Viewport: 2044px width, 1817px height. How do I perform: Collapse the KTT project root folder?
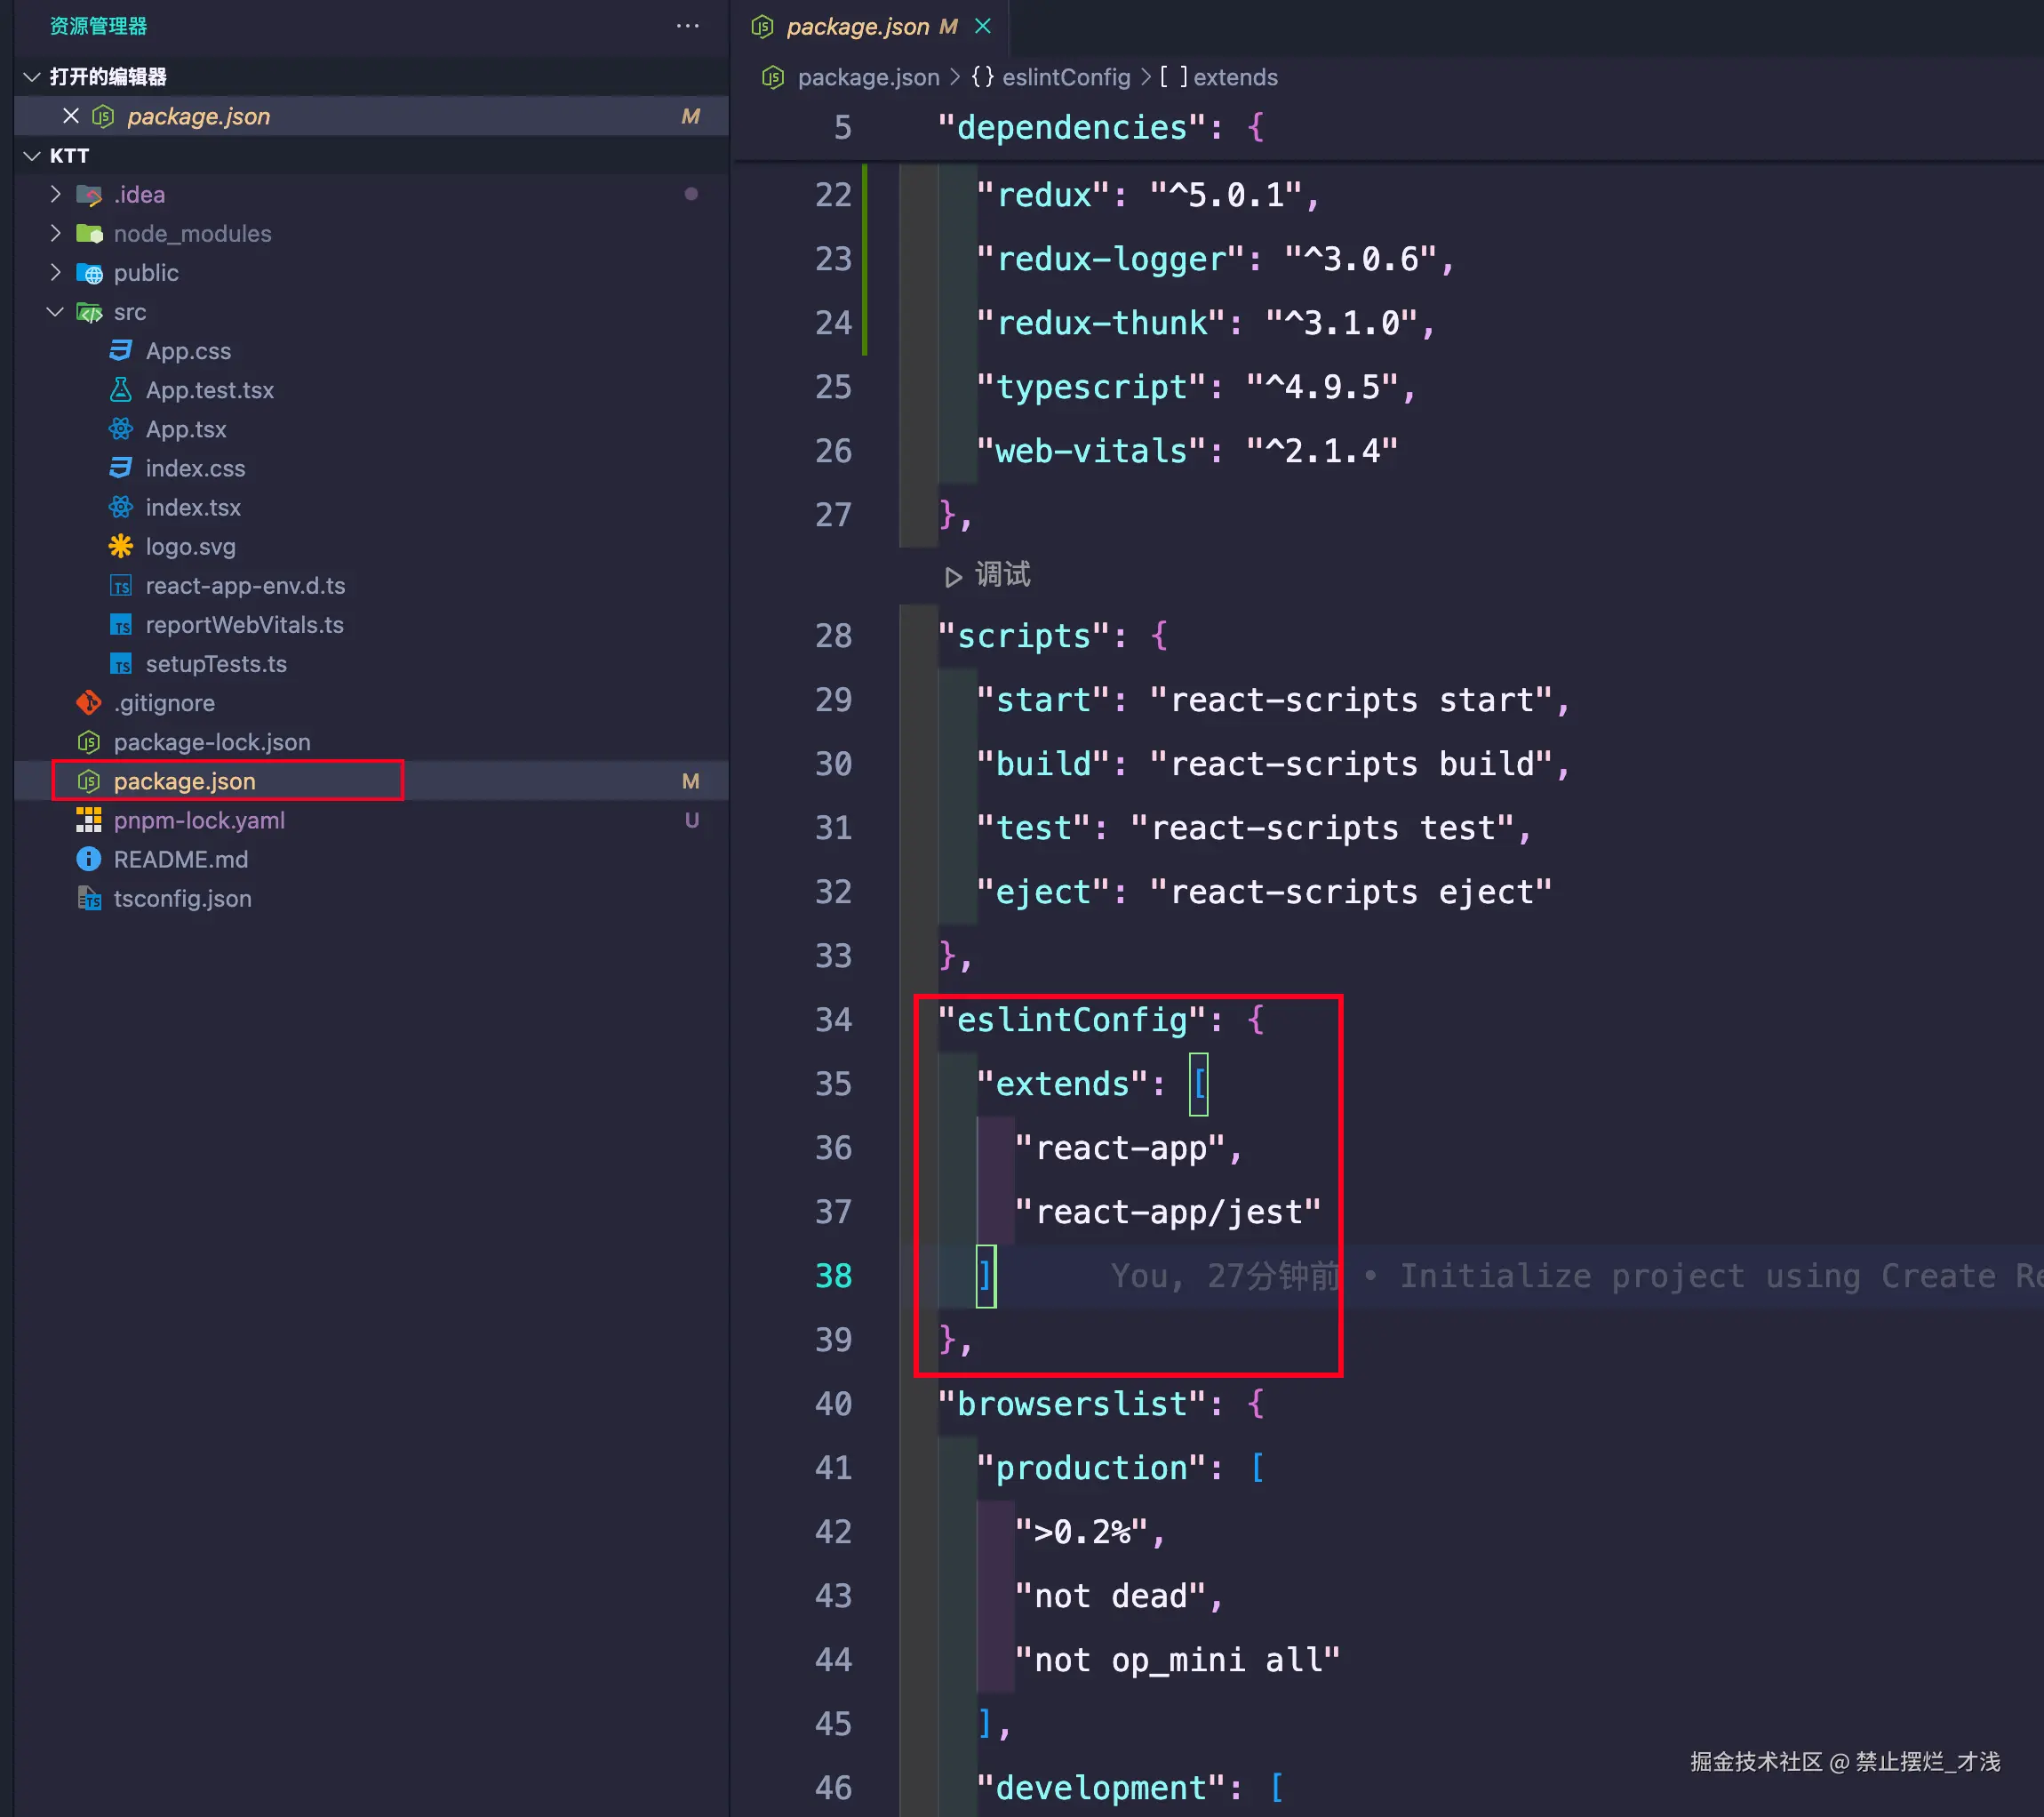click(32, 155)
